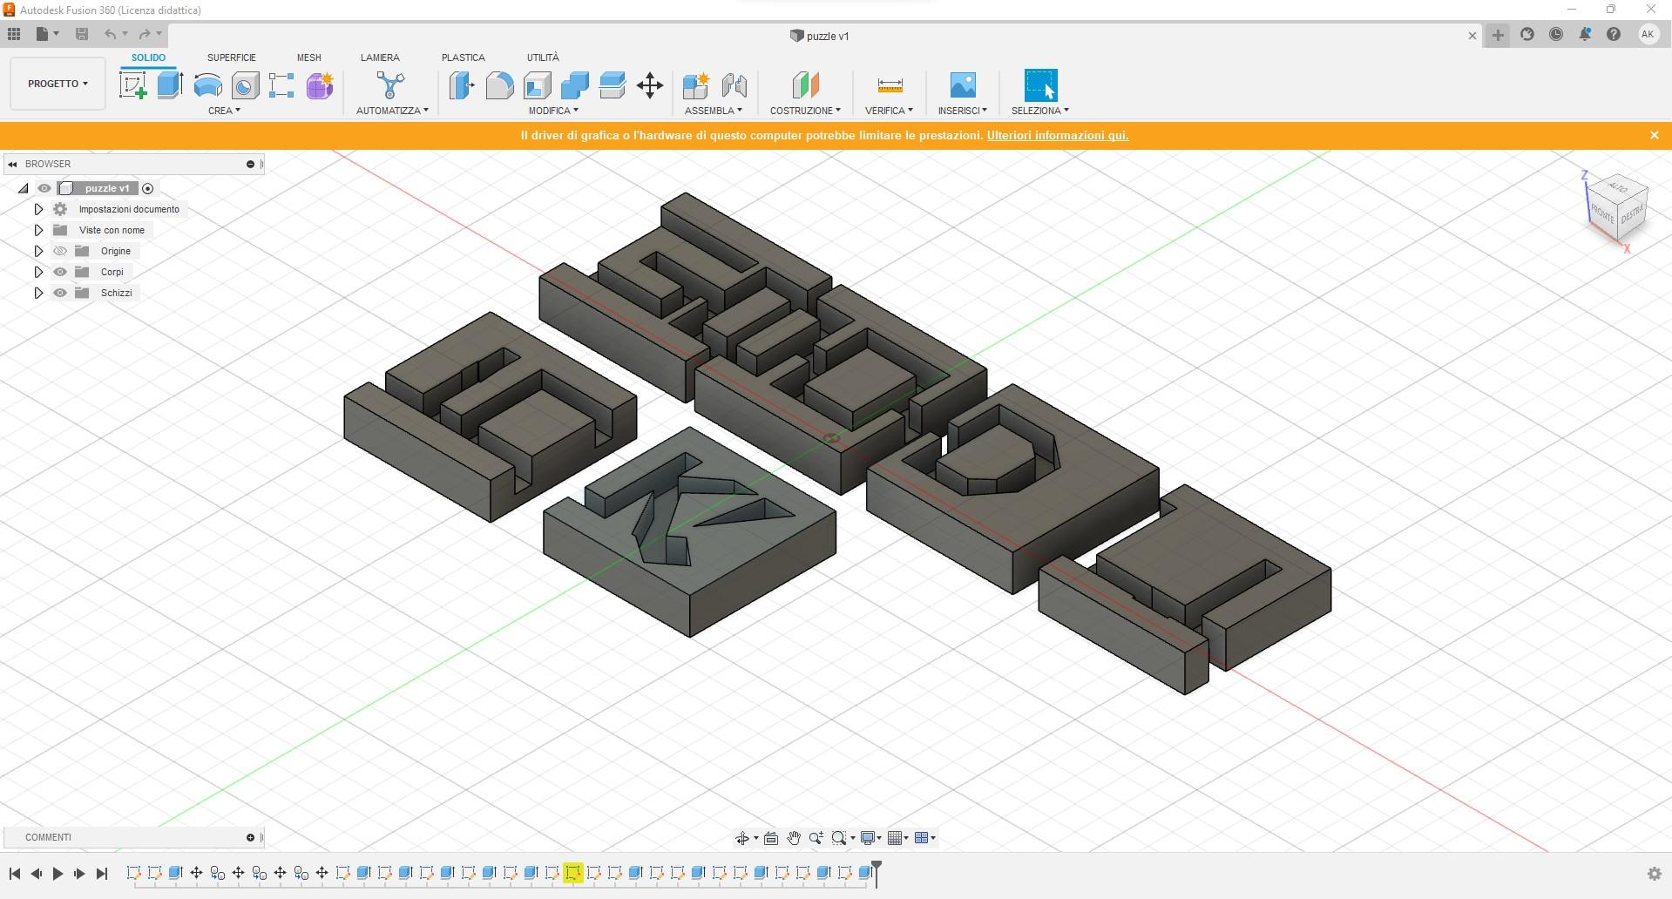Click the timeline end marker

(877, 872)
